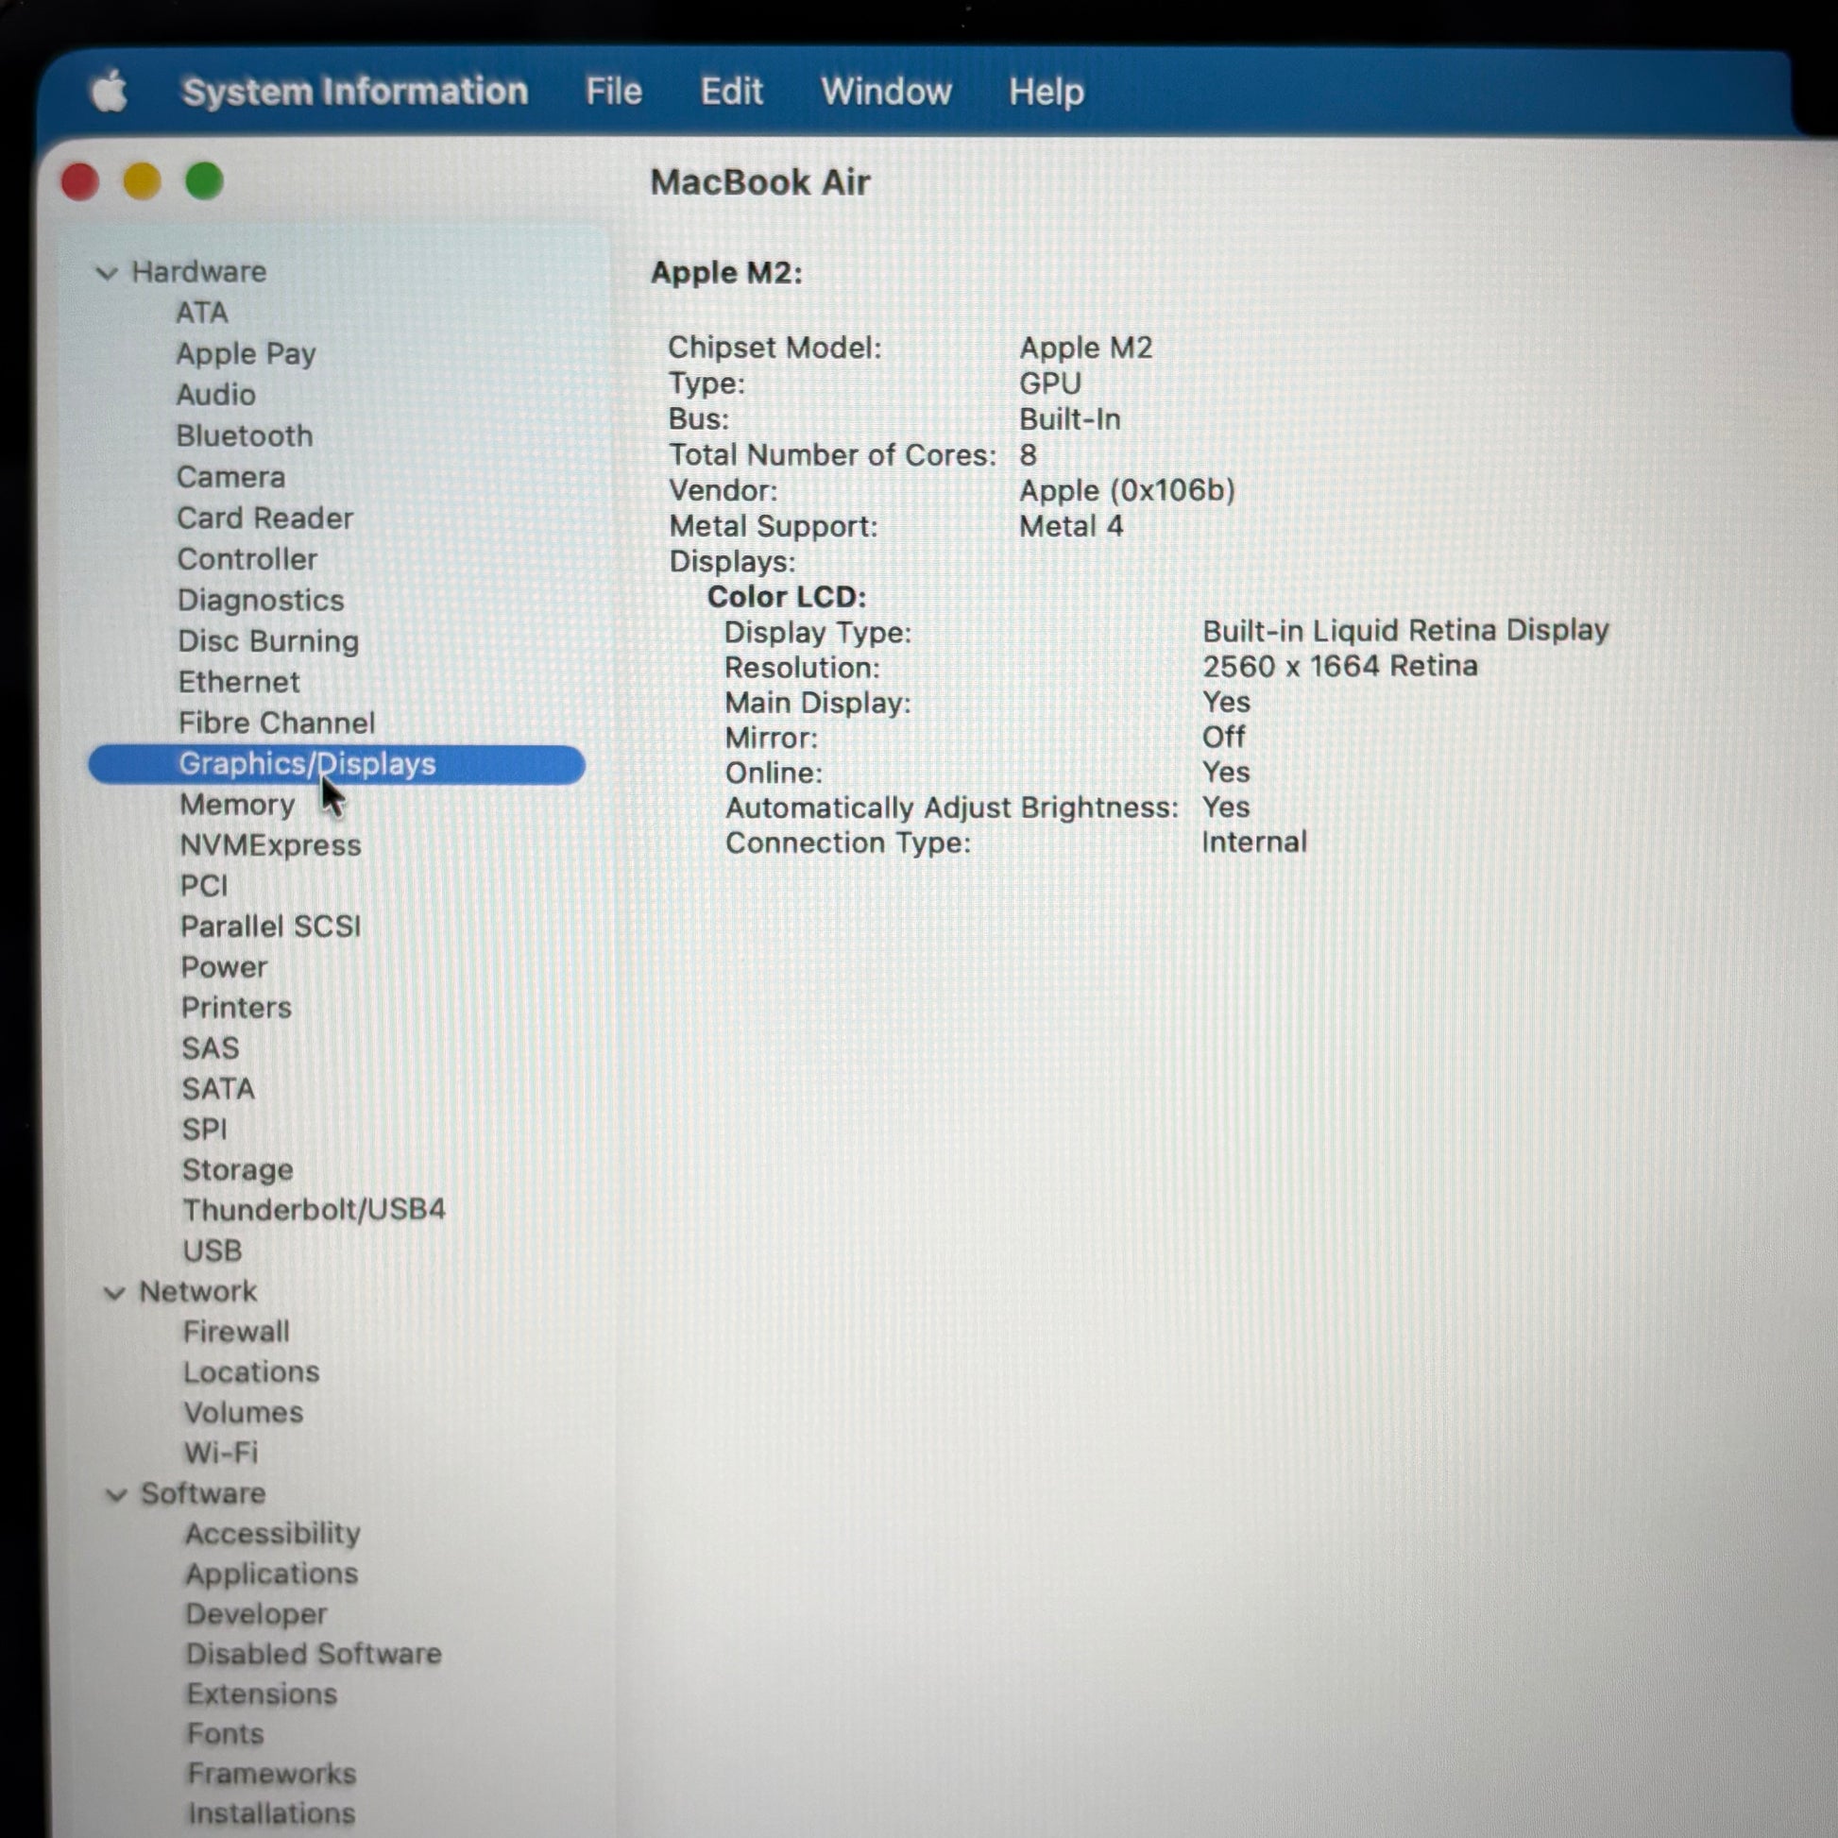The width and height of the screenshot is (1838, 1838).
Task: Click the green zoom window button
Action: pos(204,180)
